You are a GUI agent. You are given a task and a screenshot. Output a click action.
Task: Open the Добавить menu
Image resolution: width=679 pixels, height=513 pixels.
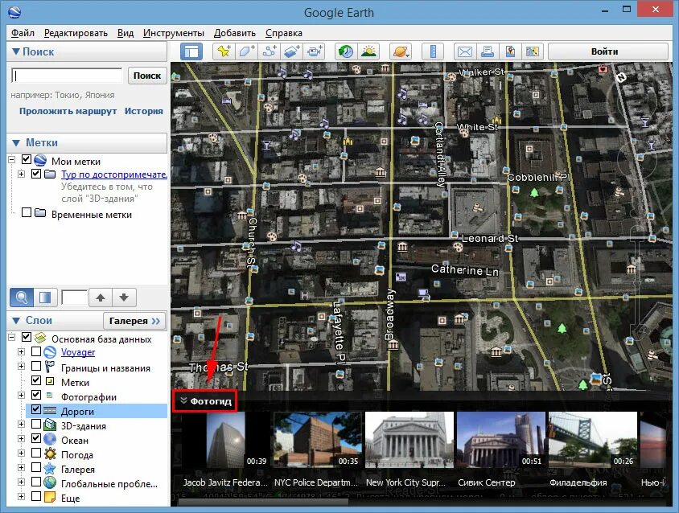(x=235, y=33)
